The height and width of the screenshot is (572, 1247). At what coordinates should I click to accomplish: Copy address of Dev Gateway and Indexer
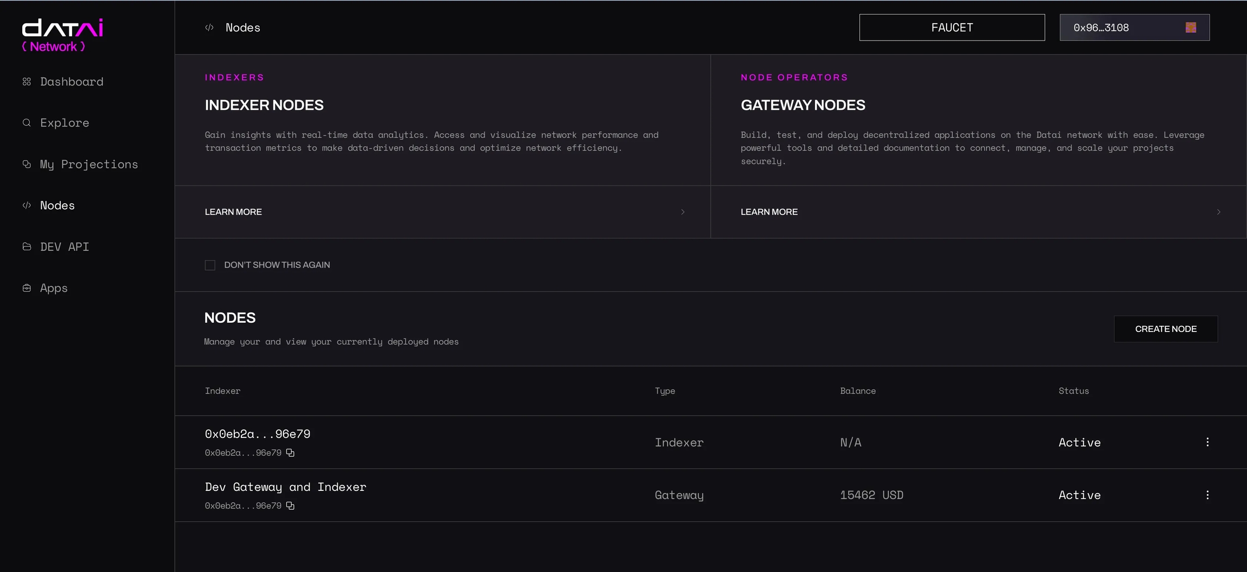pos(290,506)
